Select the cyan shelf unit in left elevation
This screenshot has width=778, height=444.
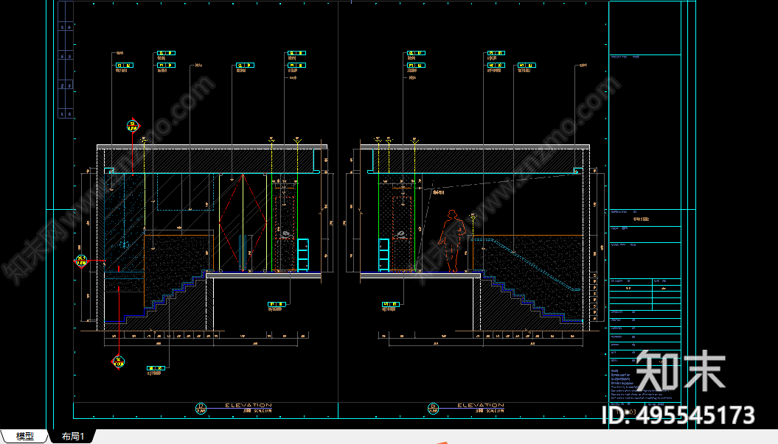coord(302,255)
